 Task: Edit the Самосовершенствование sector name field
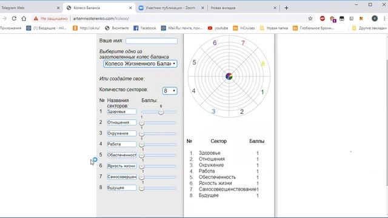(121, 177)
